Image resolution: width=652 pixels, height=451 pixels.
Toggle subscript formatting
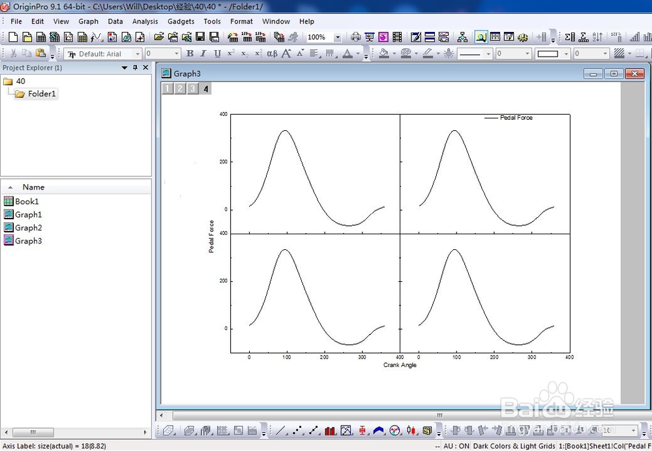pos(245,53)
